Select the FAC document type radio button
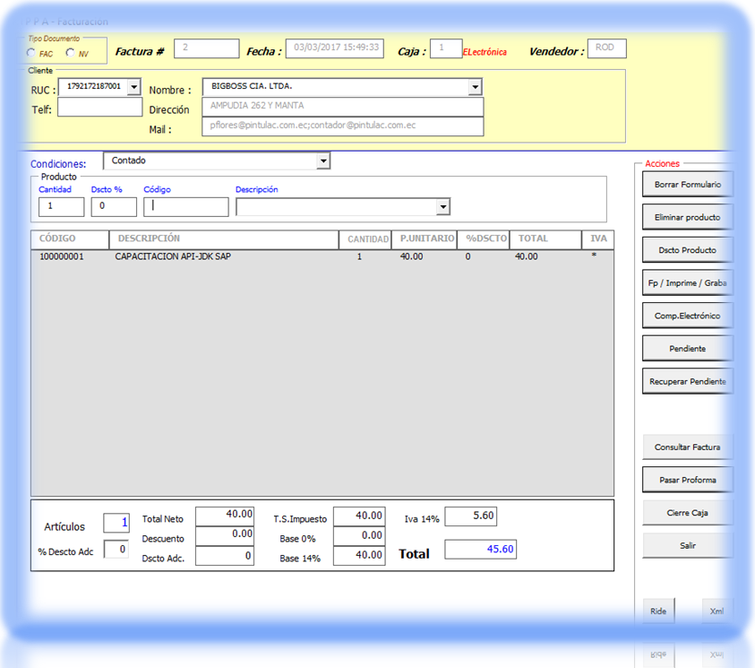755x668 pixels. tap(32, 54)
